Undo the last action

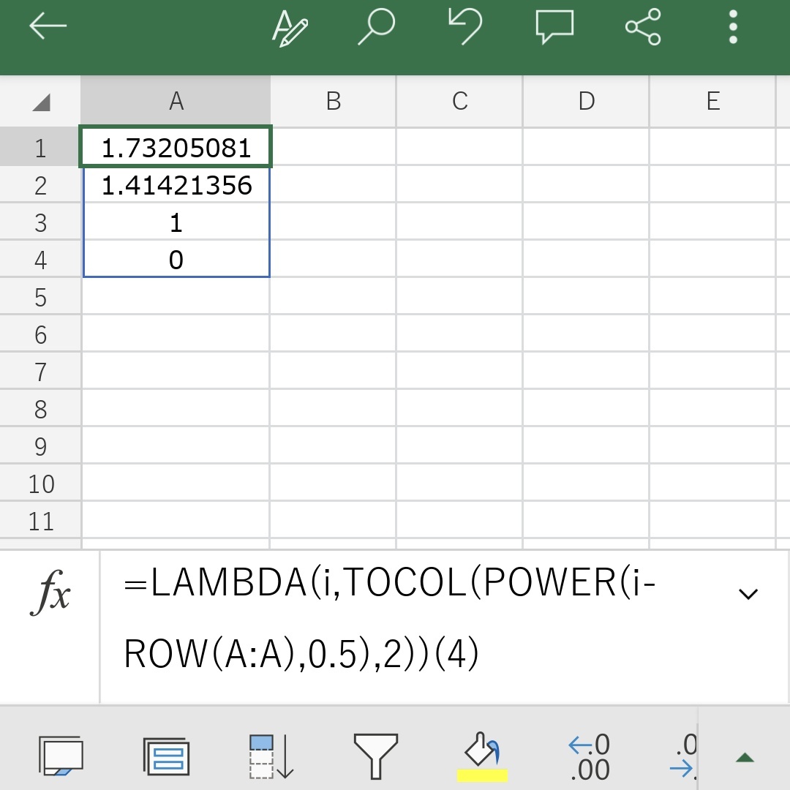(x=465, y=27)
